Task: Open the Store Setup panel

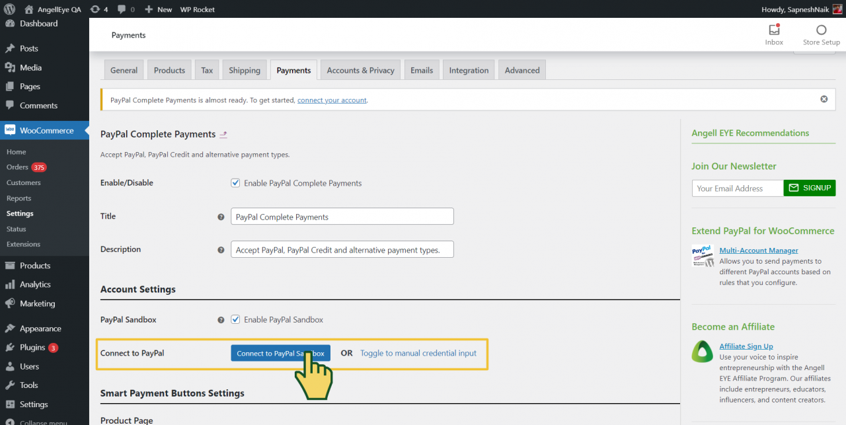Action: (x=821, y=33)
